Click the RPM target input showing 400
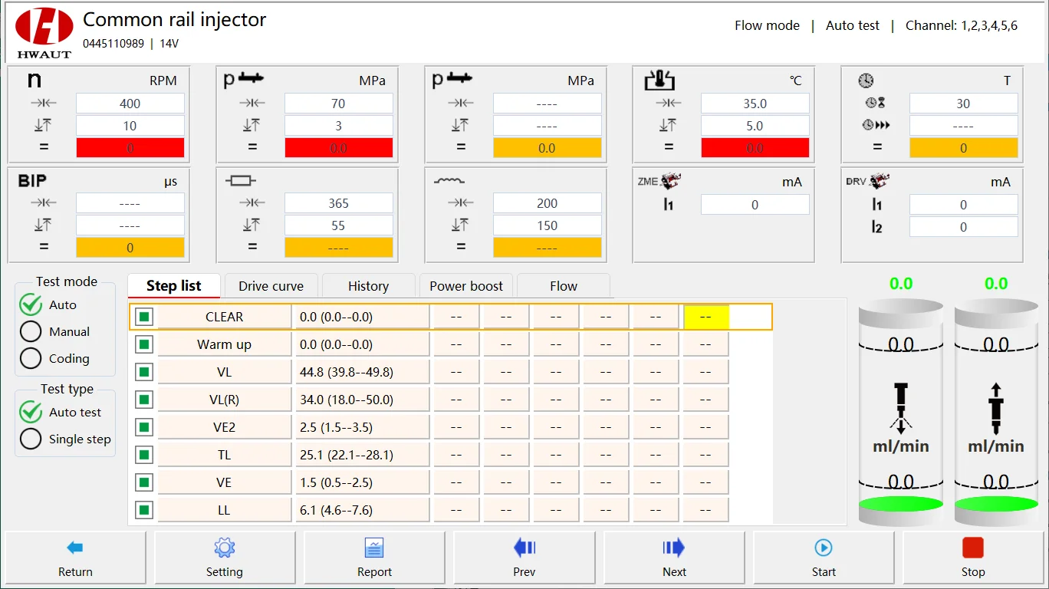The image size is (1049, 589). pos(130,103)
